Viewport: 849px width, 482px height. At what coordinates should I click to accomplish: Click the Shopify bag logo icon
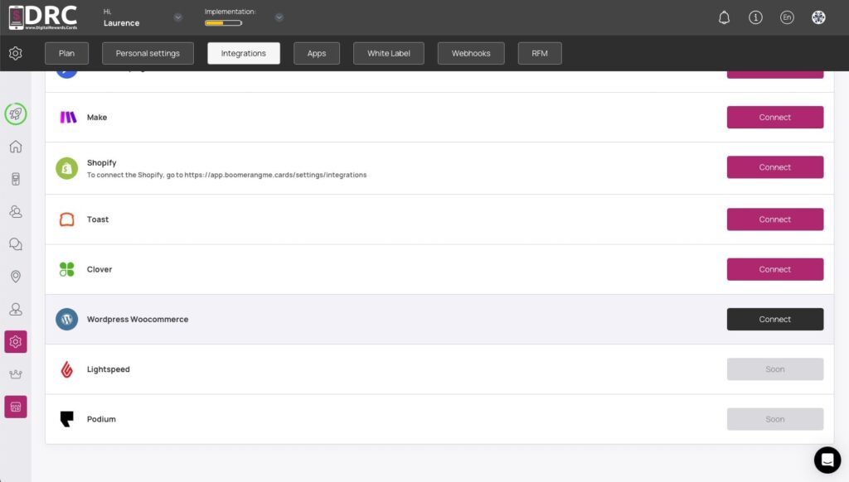tap(66, 168)
